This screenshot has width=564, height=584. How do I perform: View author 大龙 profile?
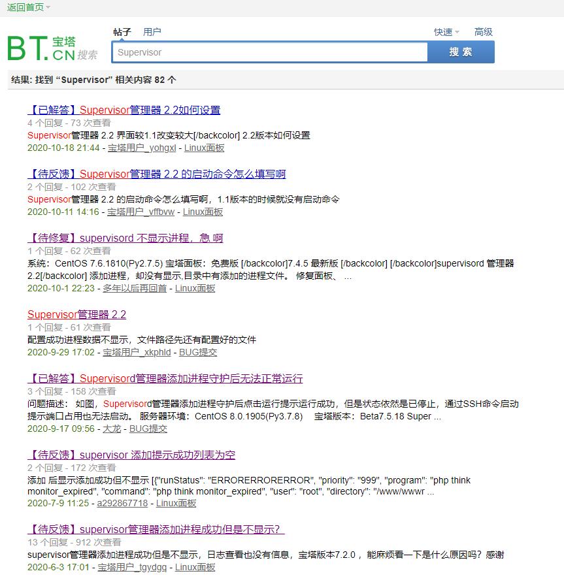[112, 429]
